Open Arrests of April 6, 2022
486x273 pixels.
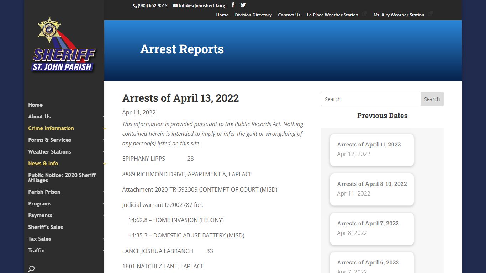pyautogui.click(x=368, y=263)
